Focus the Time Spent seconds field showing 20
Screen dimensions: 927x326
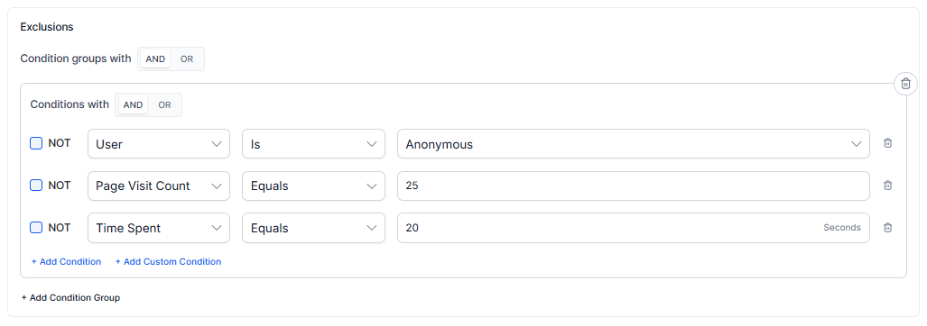coord(633,228)
